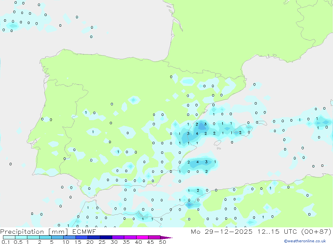Click the 0.5–1 mm legend color swatch

[x=21, y=237]
